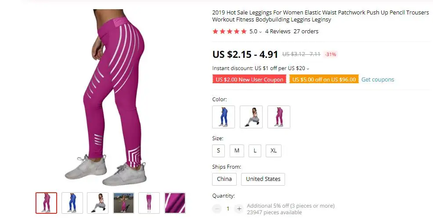Decrease quantity with the minus icon
Viewport: 433px width, 219px height.
click(x=217, y=209)
